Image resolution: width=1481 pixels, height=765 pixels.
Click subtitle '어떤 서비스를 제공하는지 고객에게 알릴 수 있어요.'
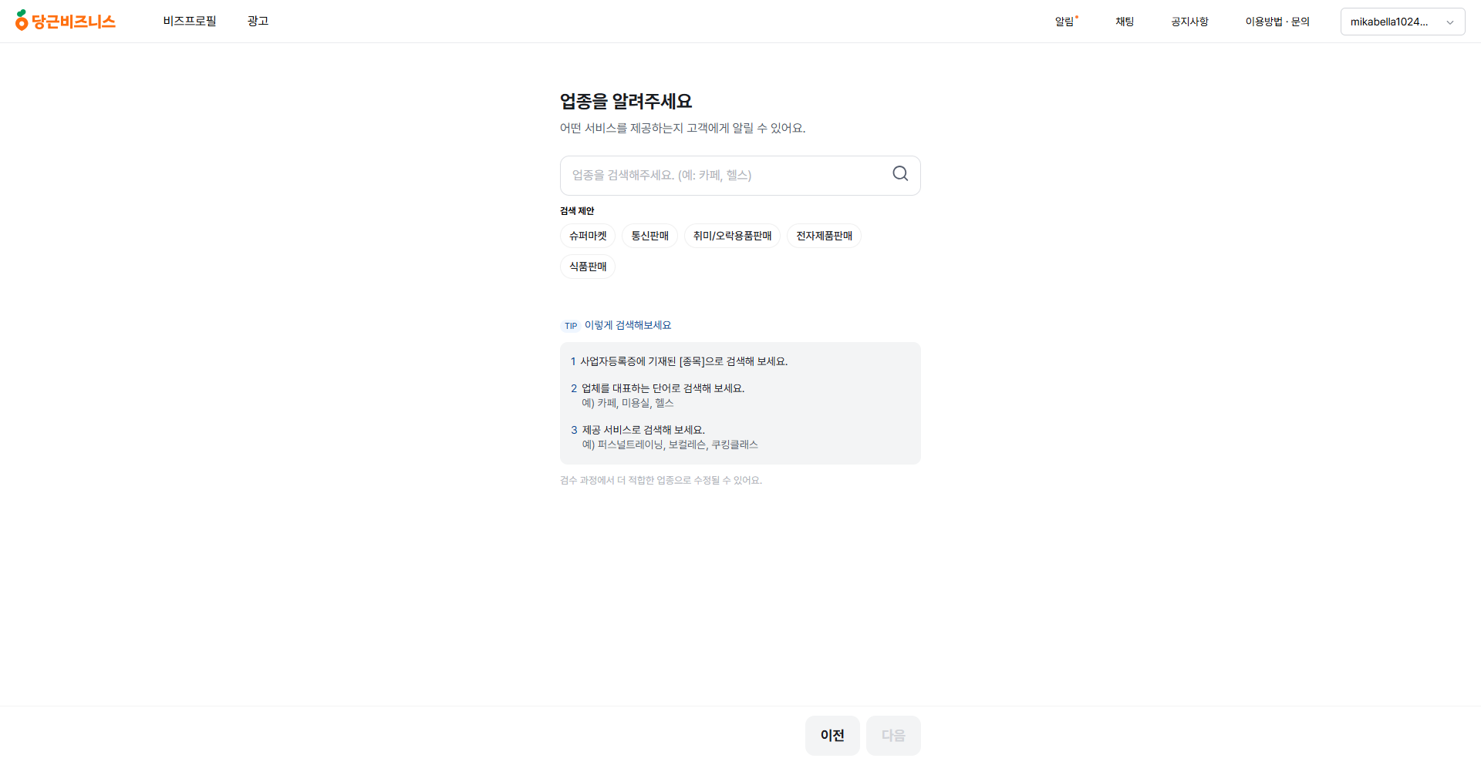tap(683, 128)
